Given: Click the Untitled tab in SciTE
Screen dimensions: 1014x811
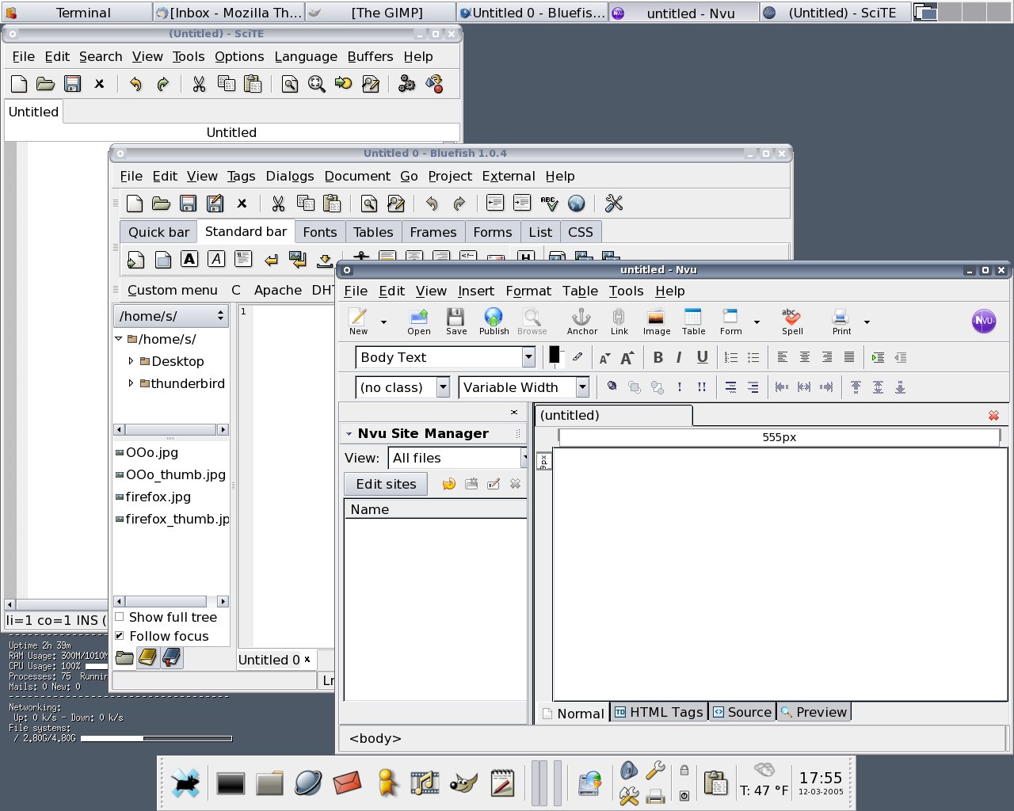Looking at the screenshot, I should [33, 112].
